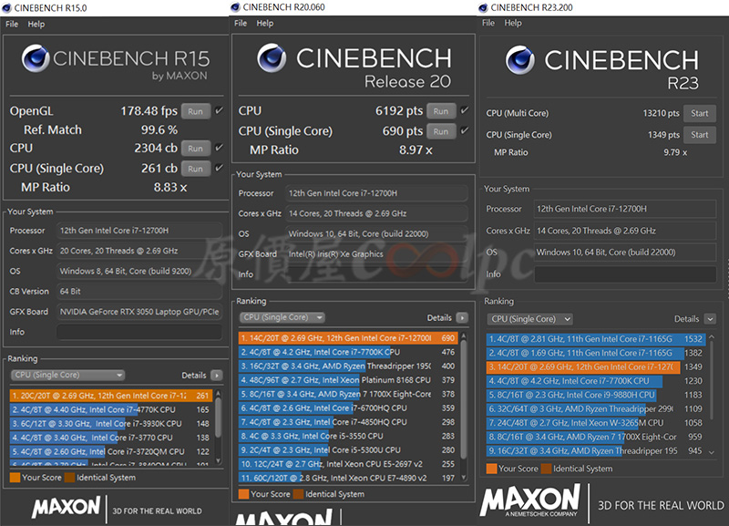Click the empty Info field in R15
729x526 pixels.
pos(139,332)
